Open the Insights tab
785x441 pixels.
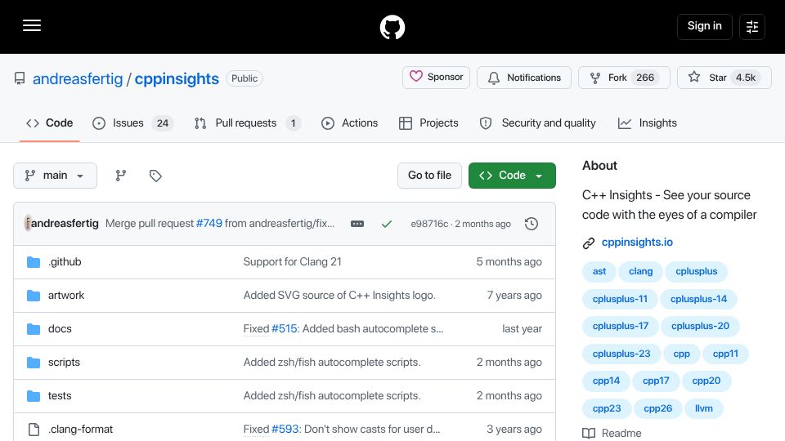point(648,123)
